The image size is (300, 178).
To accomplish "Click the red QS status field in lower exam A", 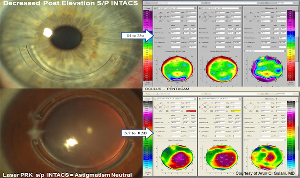I will coord(191,111).
